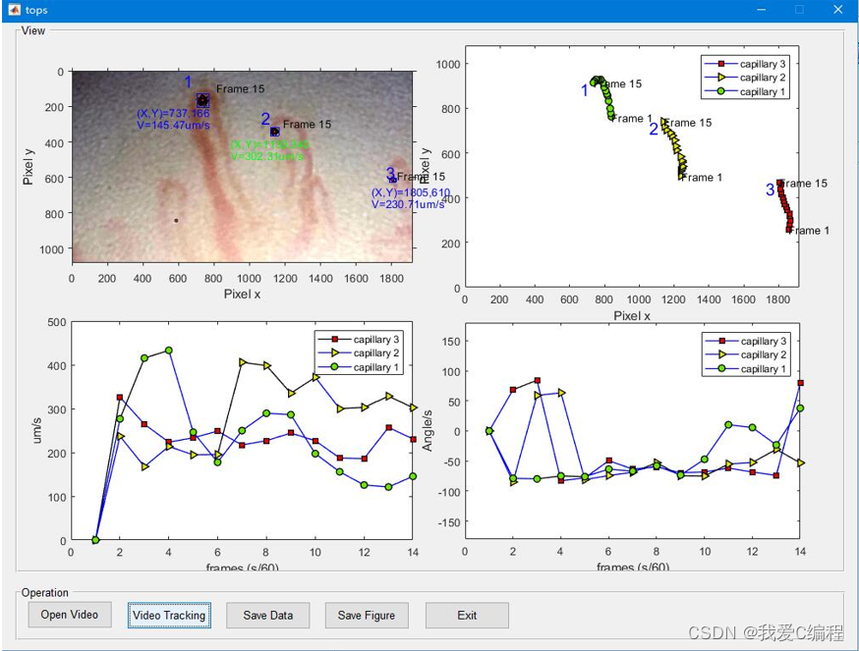Screen dimensions: 859x651
Task: Select the capillary 1 tracking box in video frame
Action: point(202,100)
